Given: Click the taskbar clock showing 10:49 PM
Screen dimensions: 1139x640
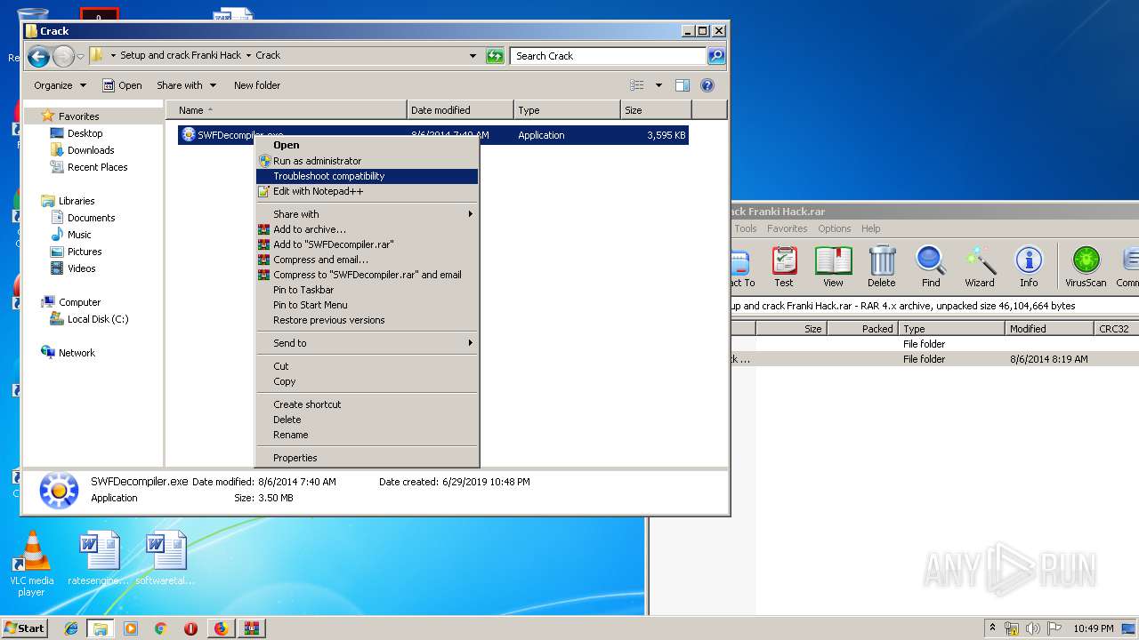Looking at the screenshot, I should (x=1093, y=628).
